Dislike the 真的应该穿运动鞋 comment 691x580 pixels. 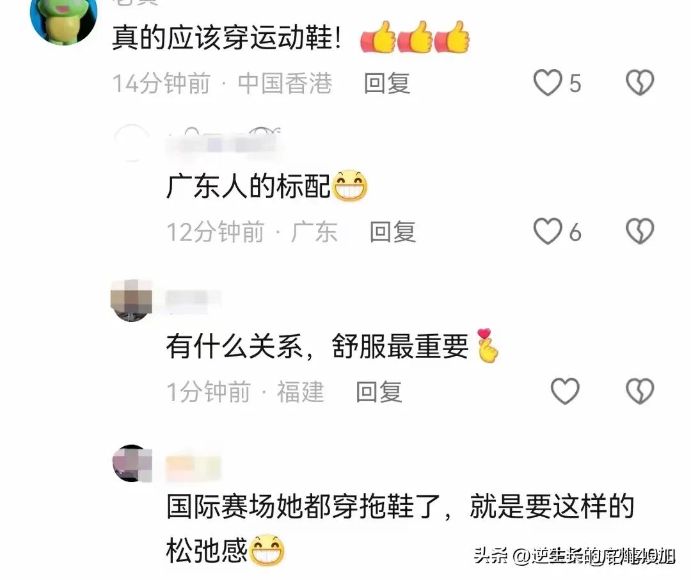pyautogui.click(x=639, y=83)
